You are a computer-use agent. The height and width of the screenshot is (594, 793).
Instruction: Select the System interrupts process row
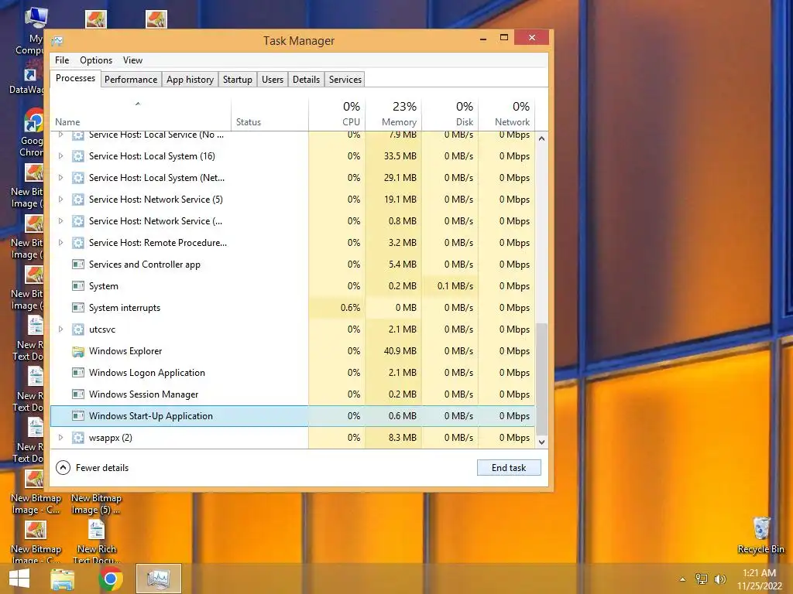[x=293, y=308]
